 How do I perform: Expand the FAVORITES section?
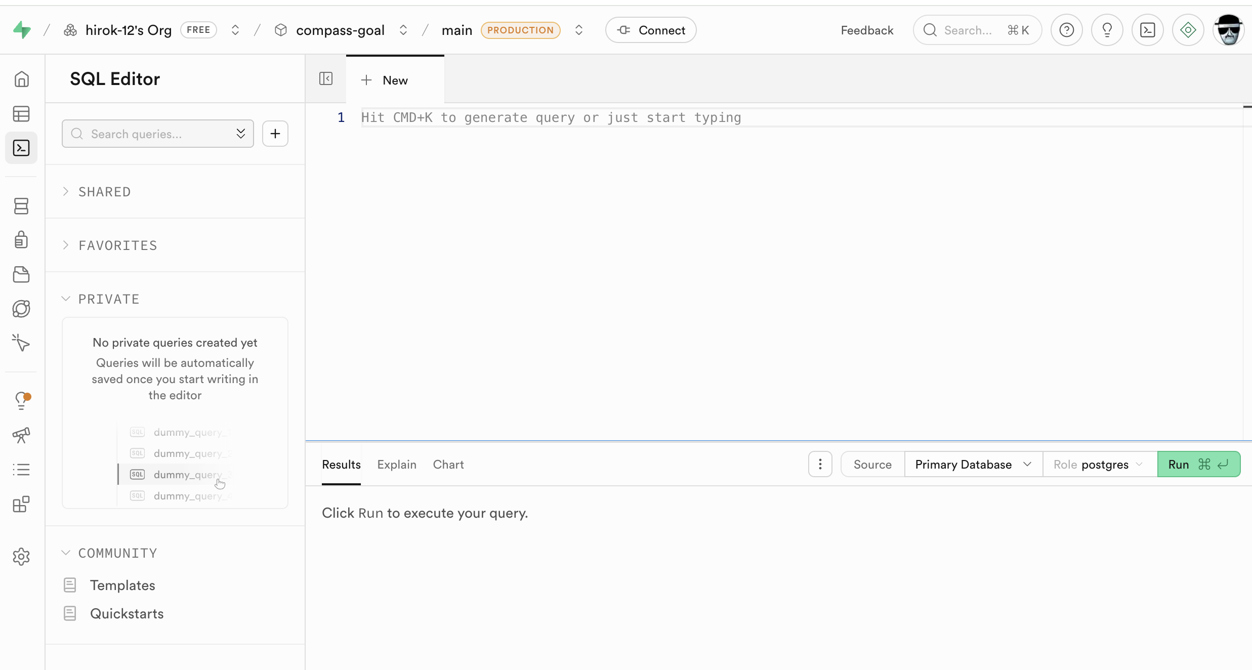click(117, 245)
